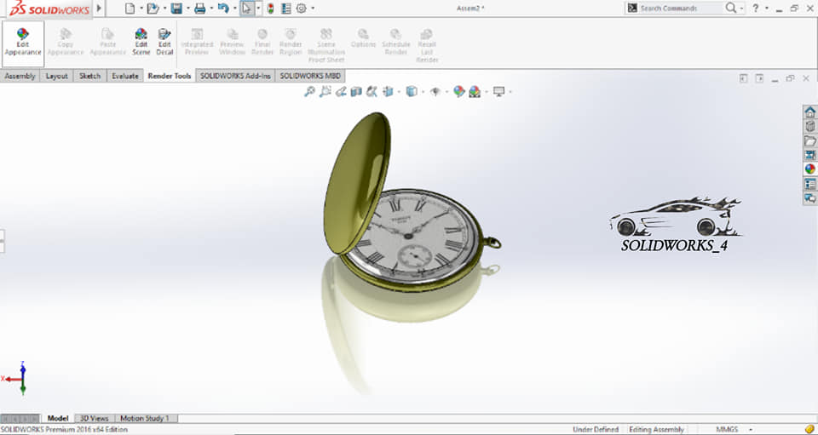Click the Hide/Show Items icon

(x=435, y=92)
